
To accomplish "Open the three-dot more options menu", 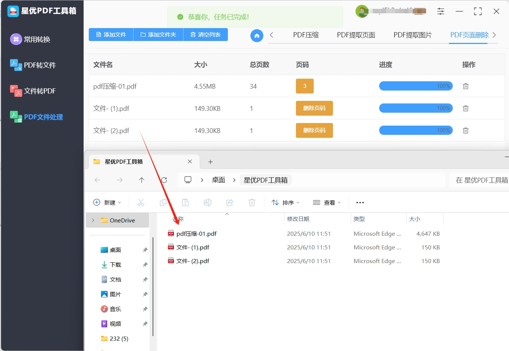I will (360, 202).
